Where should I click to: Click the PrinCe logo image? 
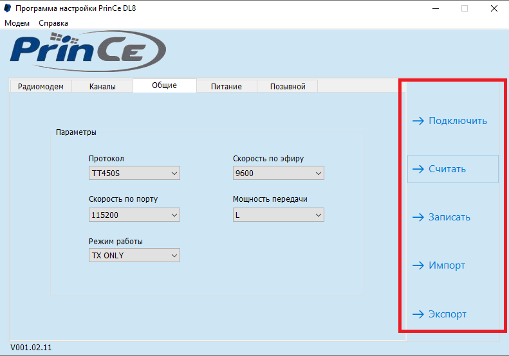(x=88, y=51)
